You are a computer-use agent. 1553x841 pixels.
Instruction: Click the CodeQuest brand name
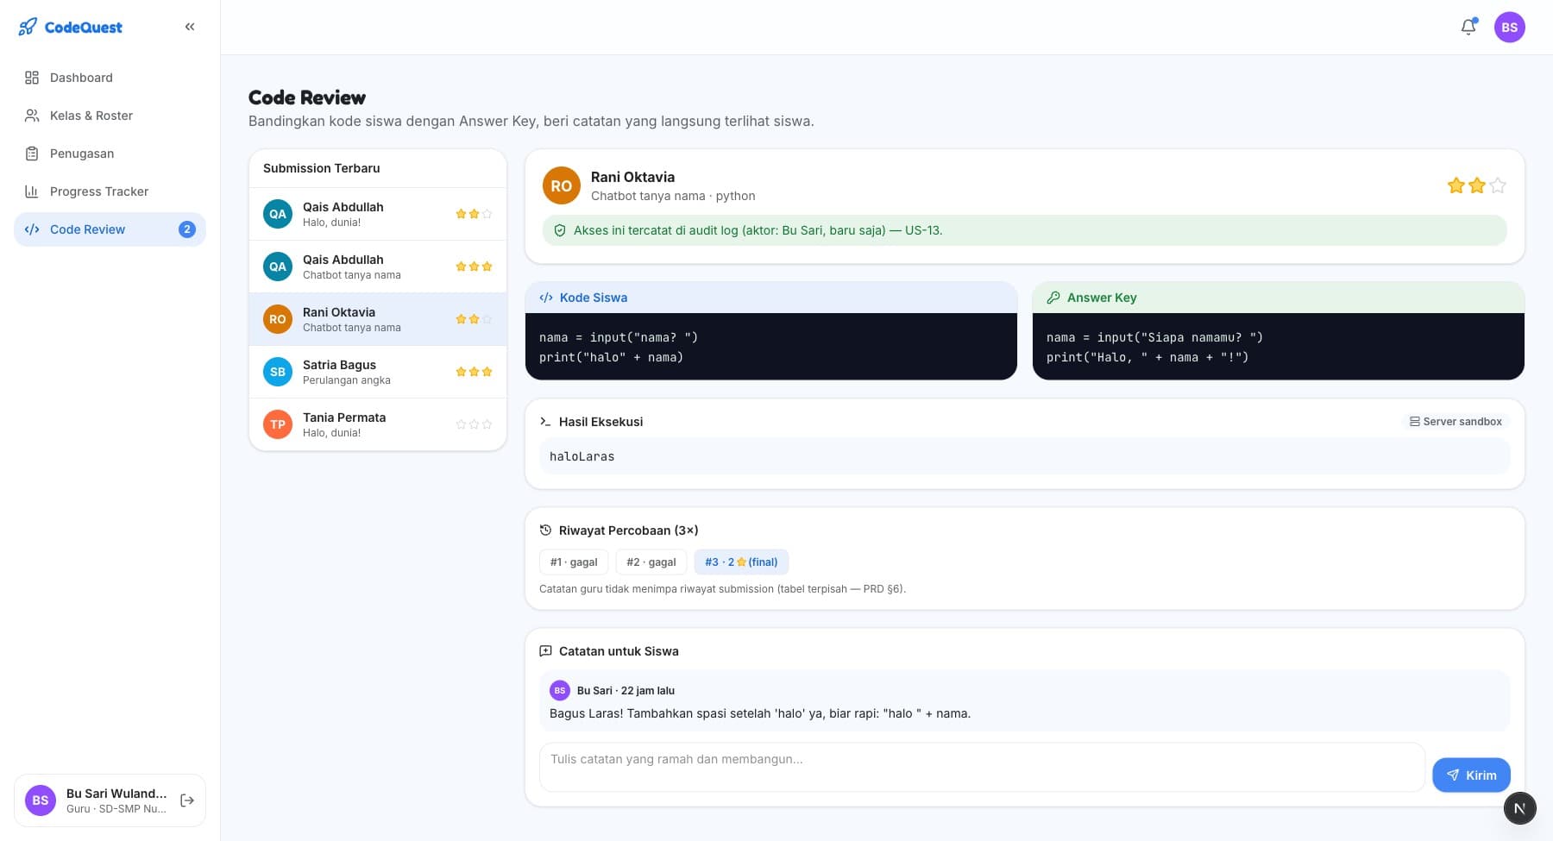pos(84,28)
